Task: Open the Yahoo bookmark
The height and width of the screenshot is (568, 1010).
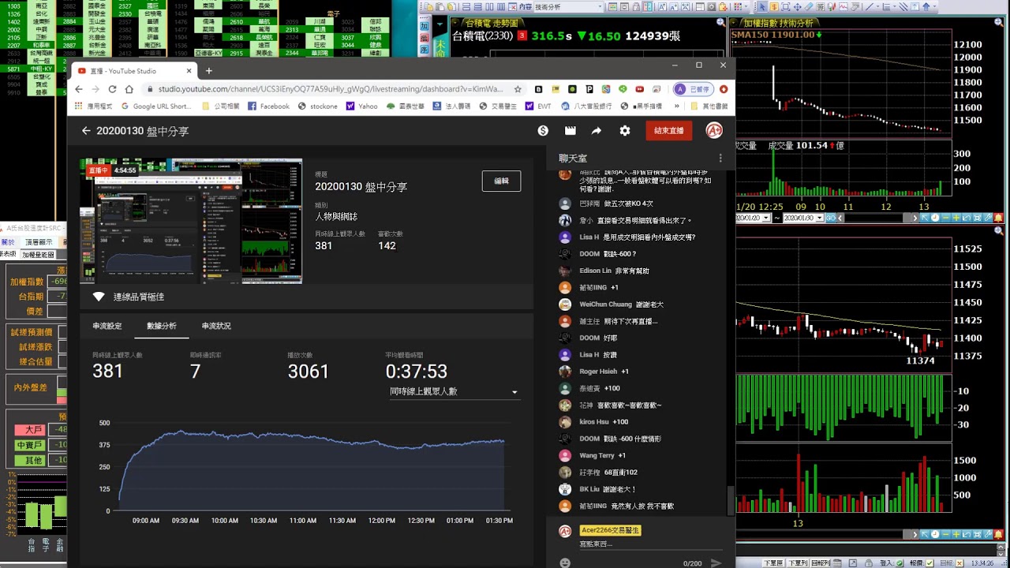Action: coord(362,106)
